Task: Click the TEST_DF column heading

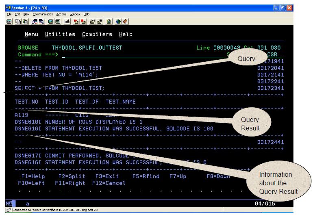Action: click(x=87, y=102)
